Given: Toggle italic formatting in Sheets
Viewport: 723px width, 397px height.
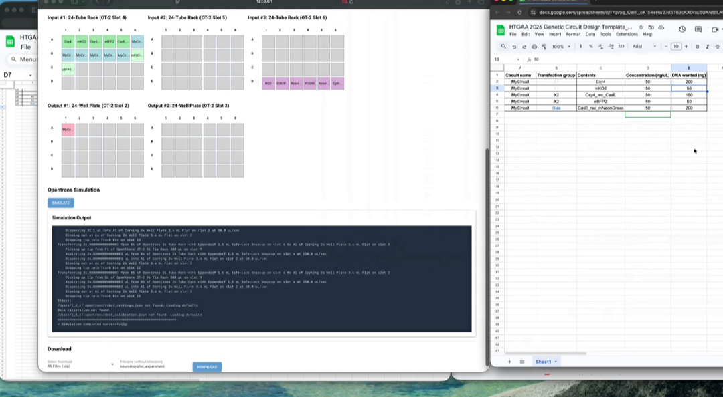Looking at the screenshot, I should 708,47.
